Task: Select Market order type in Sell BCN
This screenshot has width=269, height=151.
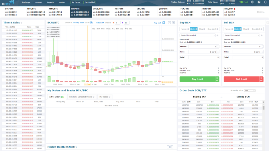Action: [x=229, y=29]
